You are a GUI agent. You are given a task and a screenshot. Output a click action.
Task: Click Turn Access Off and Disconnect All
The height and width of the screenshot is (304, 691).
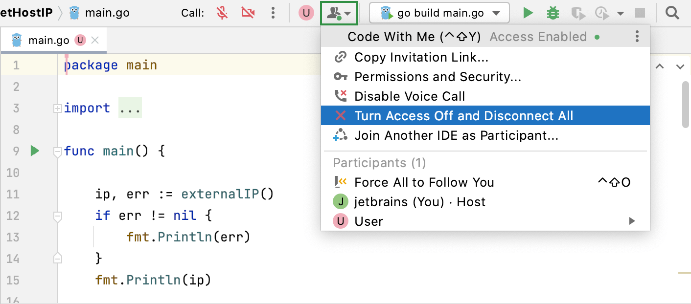click(463, 116)
